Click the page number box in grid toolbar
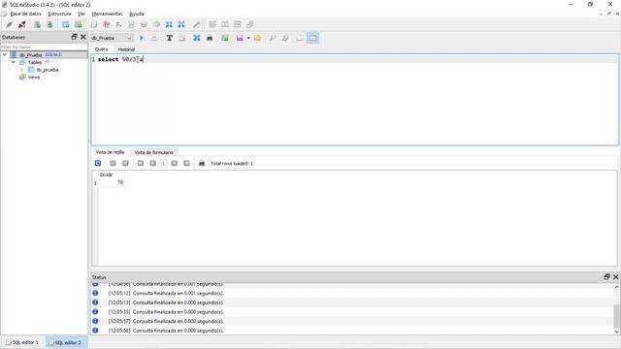Screen dimensions: 621x349 pos(164,164)
